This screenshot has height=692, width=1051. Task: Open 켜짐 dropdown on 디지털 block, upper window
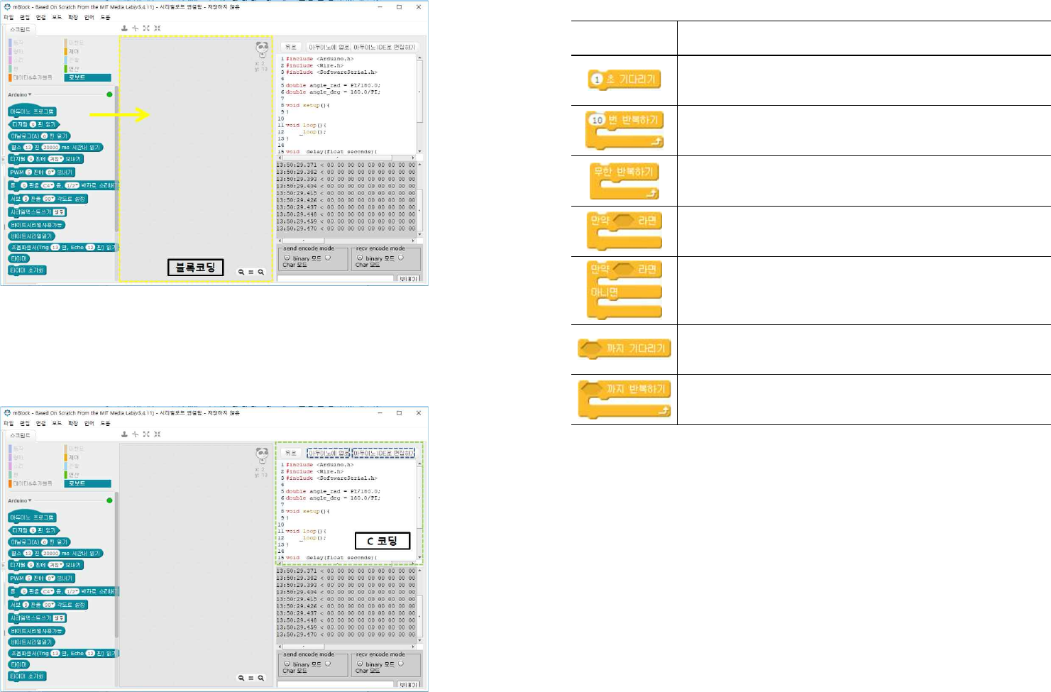point(55,159)
